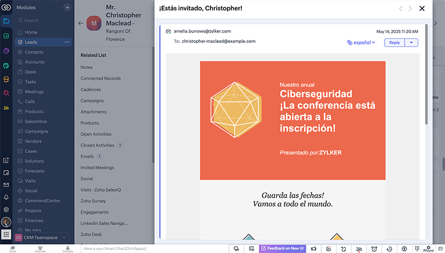Viewport: 445px width, 253px height.
Task: Open the Forecasts module
Action: [34, 171]
